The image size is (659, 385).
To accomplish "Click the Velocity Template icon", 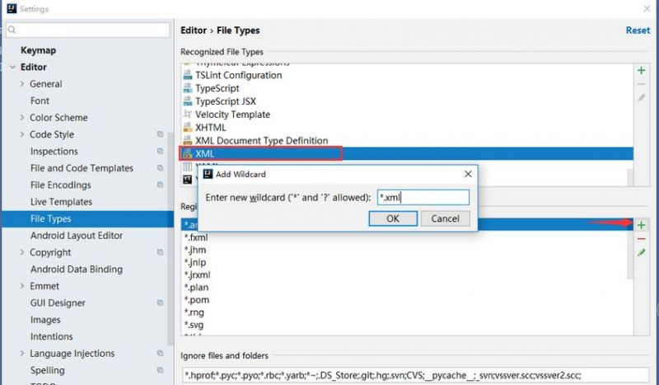I will point(188,115).
